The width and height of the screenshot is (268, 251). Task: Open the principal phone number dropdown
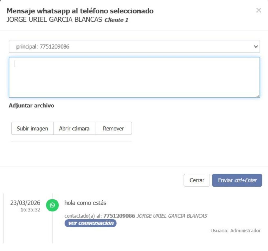coord(134,47)
